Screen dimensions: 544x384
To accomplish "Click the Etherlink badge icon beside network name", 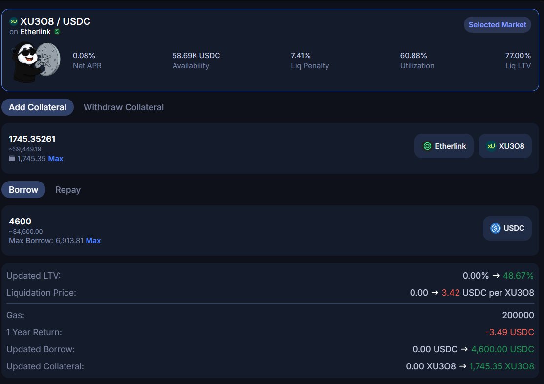I will click(x=57, y=32).
